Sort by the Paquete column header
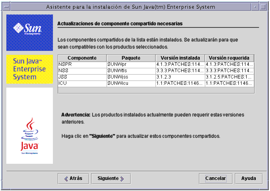The width and height of the screenshot is (270, 191). click(x=131, y=58)
